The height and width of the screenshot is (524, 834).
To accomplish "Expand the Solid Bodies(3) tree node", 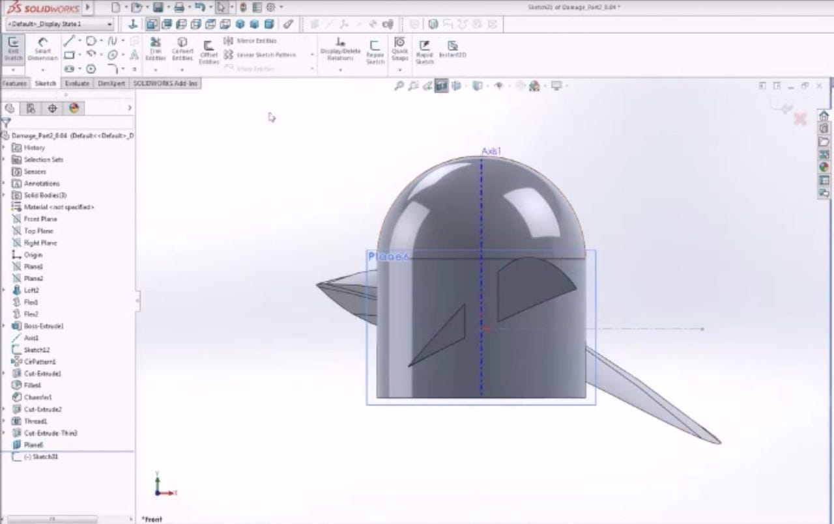I will click(4, 195).
